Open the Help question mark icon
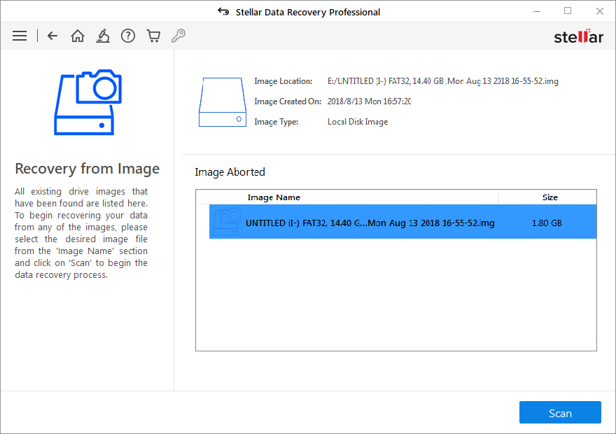This screenshot has width=616, height=434. 128,36
